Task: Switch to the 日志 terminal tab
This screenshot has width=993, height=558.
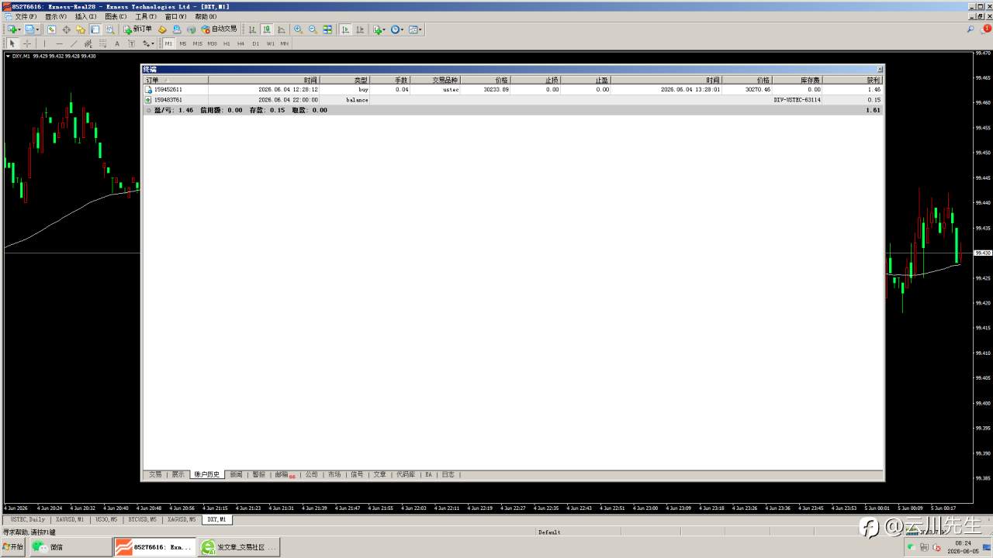Action: (448, 474)
